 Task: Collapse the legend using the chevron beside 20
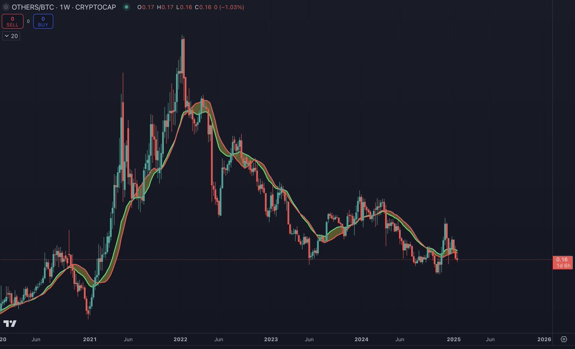pos(6,35)
